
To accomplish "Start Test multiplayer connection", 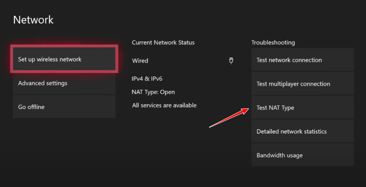I will [x=303, y=84].
